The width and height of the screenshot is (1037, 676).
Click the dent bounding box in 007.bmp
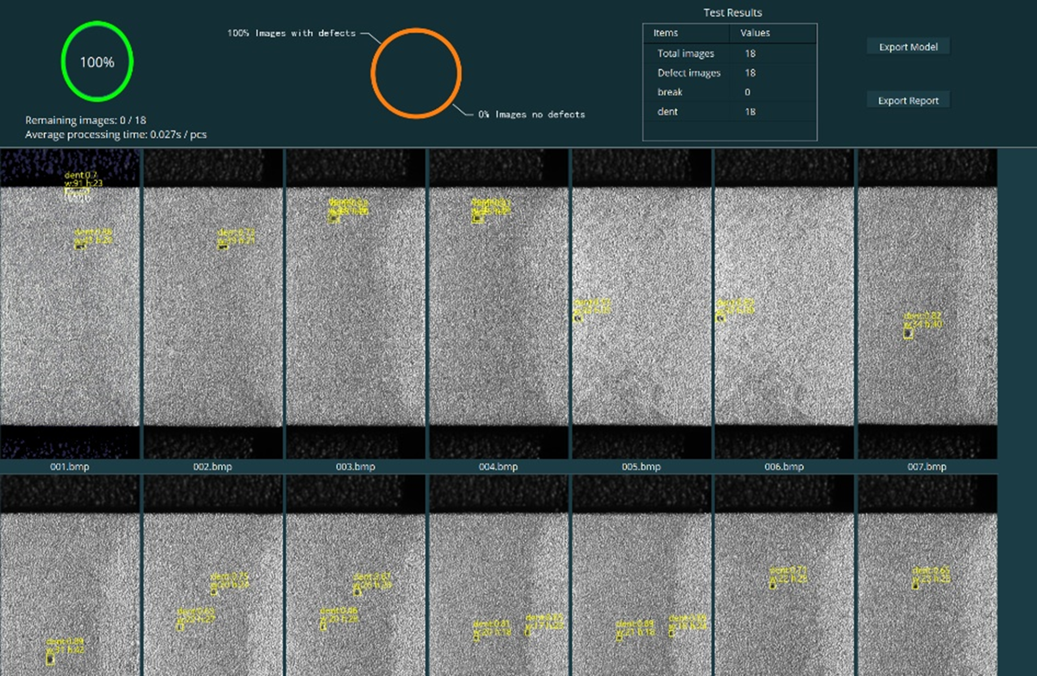point(908,334)
